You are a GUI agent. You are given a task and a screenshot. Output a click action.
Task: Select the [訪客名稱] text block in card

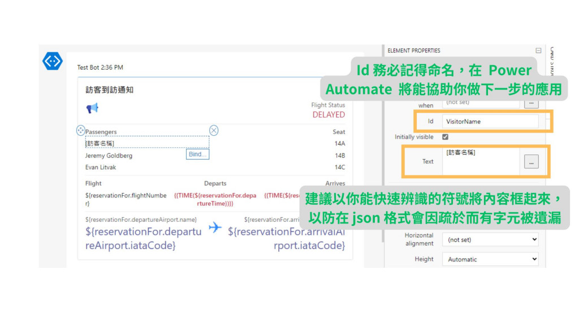[147, 143]
